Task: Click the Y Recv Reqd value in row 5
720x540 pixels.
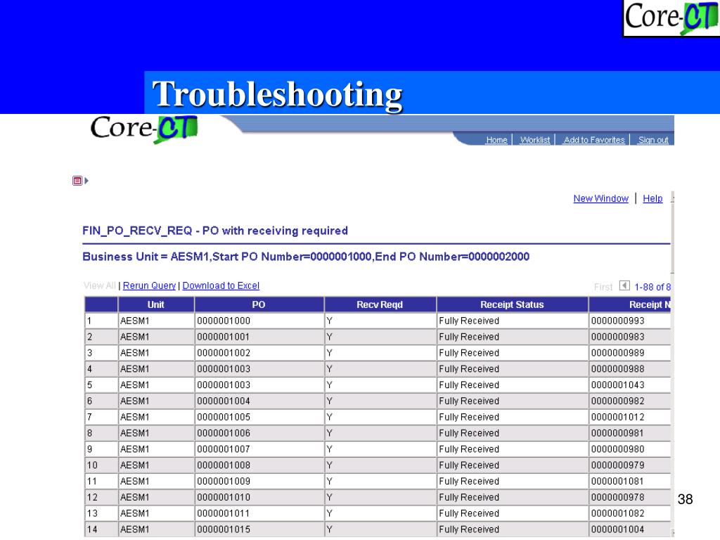Action: tap(329, 385)
